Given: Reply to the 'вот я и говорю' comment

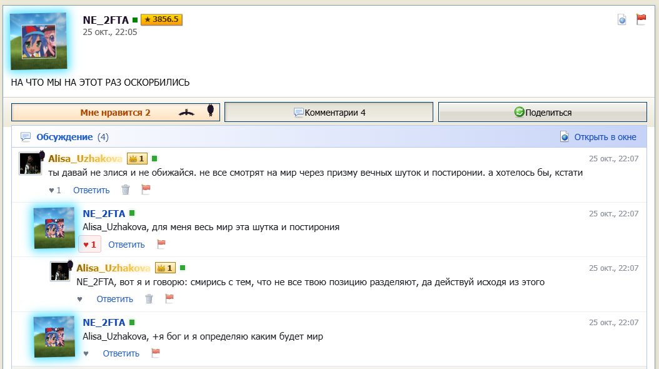Looking at the screenshot, I should (x=115, y=299).
